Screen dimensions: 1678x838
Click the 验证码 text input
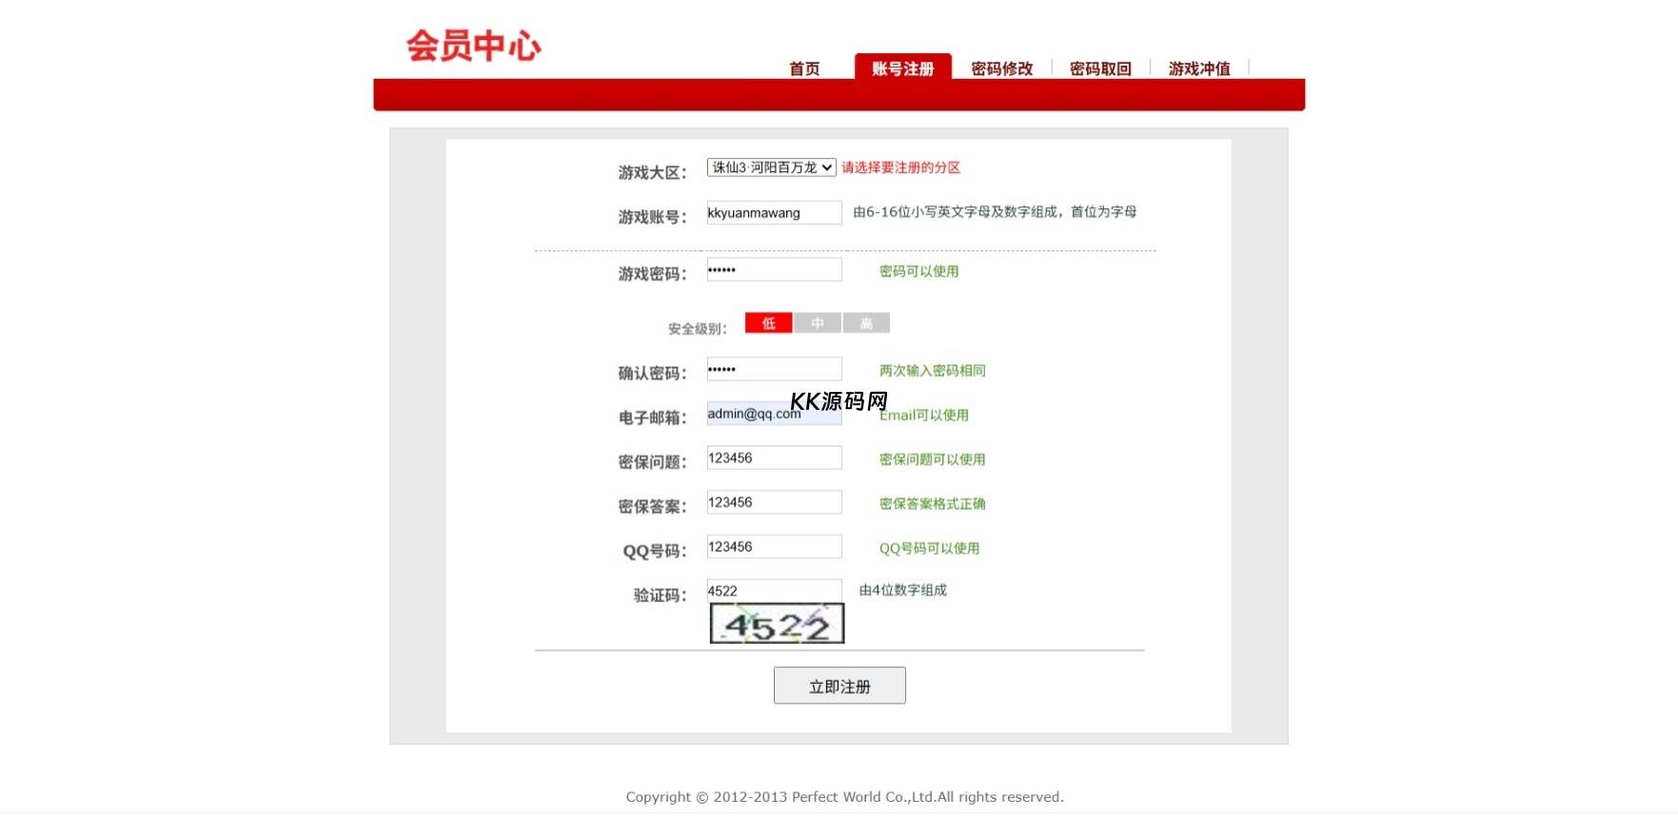774,591
